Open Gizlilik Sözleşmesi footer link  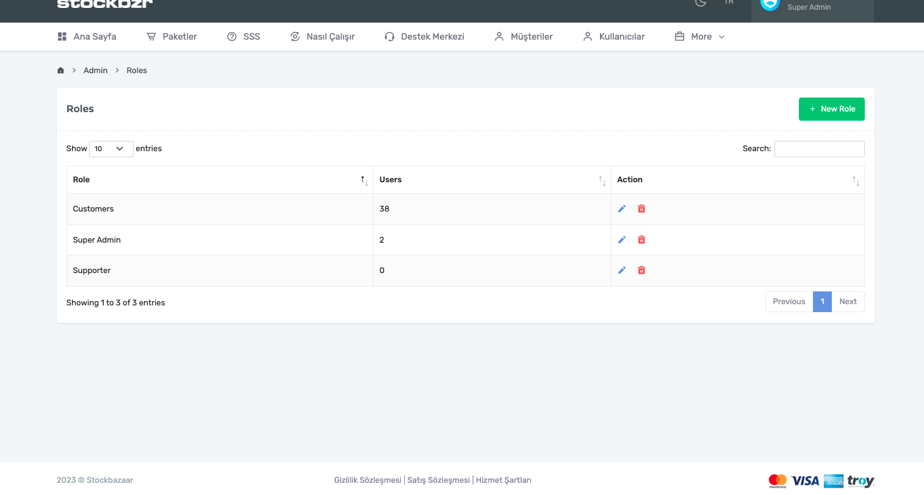pyautogui.click(x=367, y=480)
